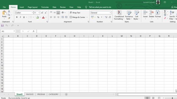Increase indent in the cell
Screen dimensions: 177x99
tap(66, 17)
